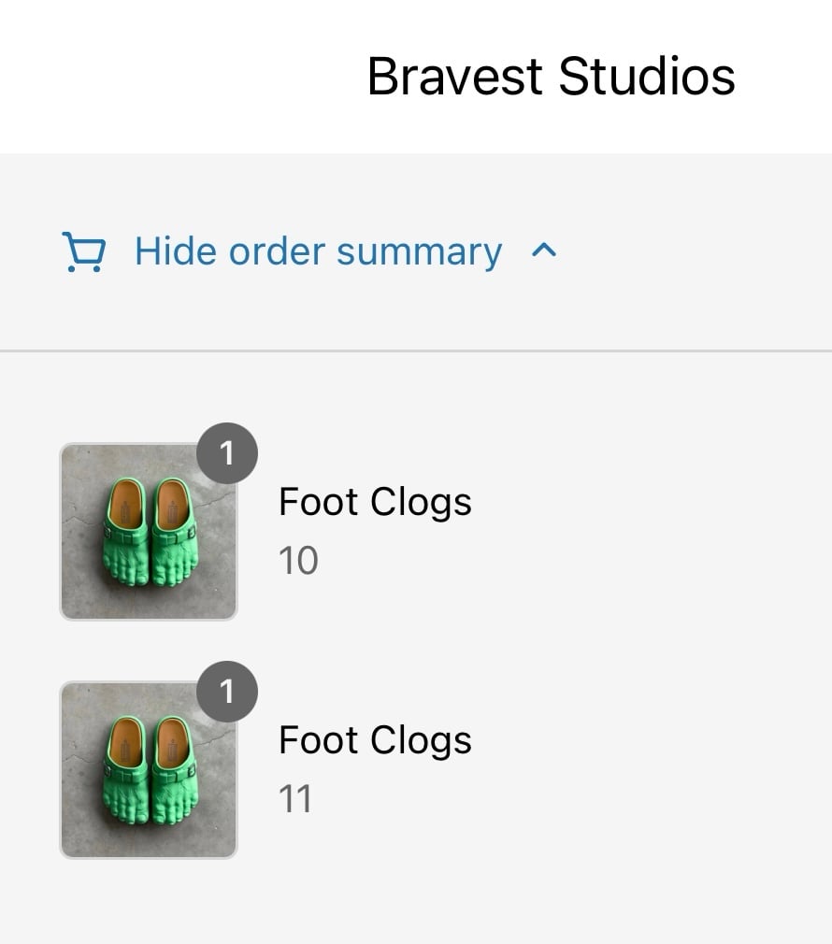Click right green clog in second product image
This screenshot has height=944, width=832.
point(175,770)
